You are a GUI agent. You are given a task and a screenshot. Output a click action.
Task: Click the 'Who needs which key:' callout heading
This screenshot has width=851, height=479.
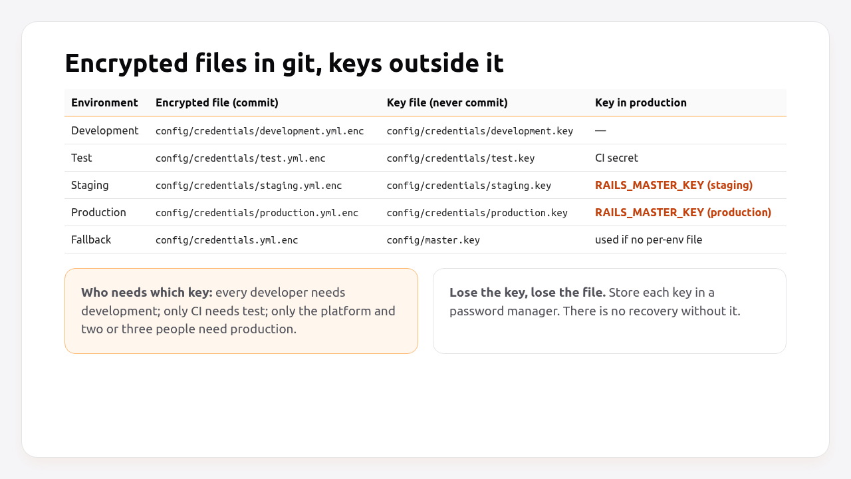[x=147, y=292]
